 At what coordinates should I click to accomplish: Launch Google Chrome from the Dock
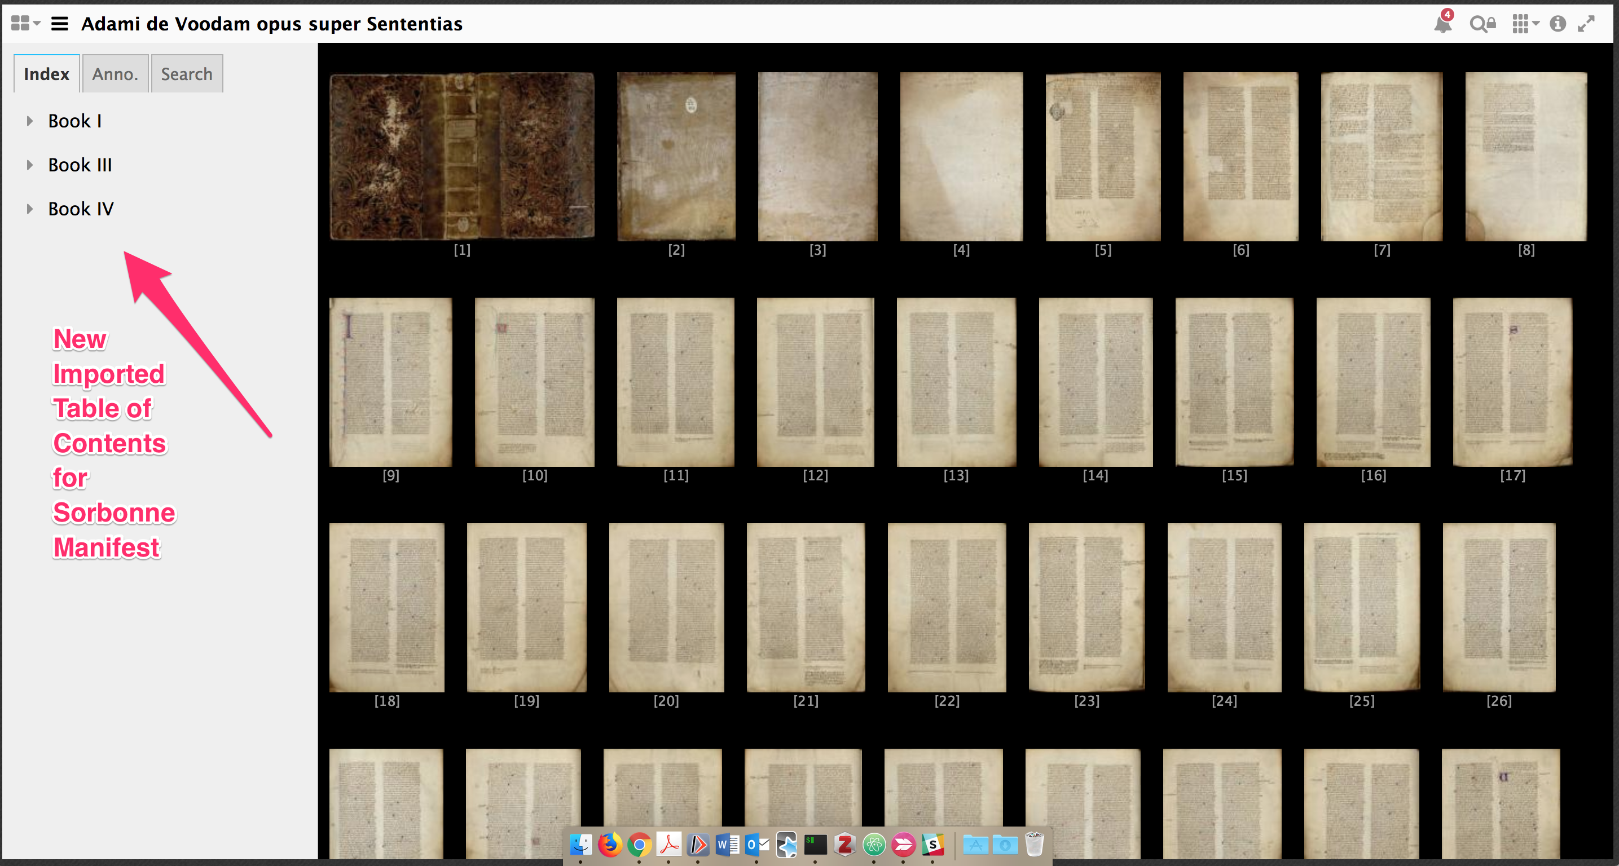[639, 845]
